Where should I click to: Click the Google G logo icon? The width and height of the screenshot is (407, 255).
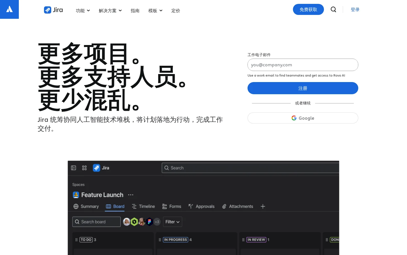(294, 118)
